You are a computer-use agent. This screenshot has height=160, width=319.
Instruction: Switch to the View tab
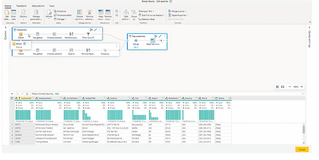click(52, 6)
